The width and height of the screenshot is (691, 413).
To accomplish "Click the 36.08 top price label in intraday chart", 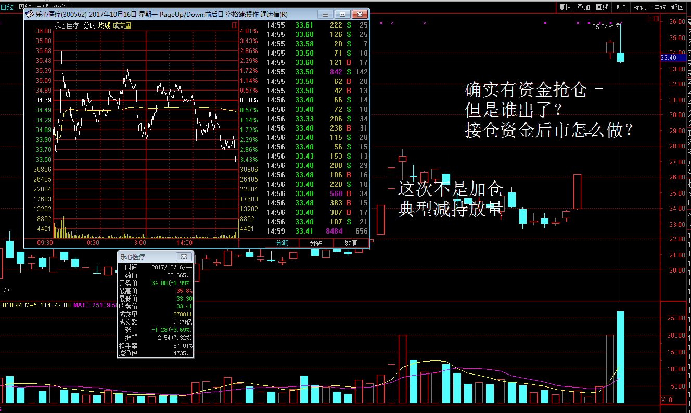I will pyautogui.click(x=43, y=31).
